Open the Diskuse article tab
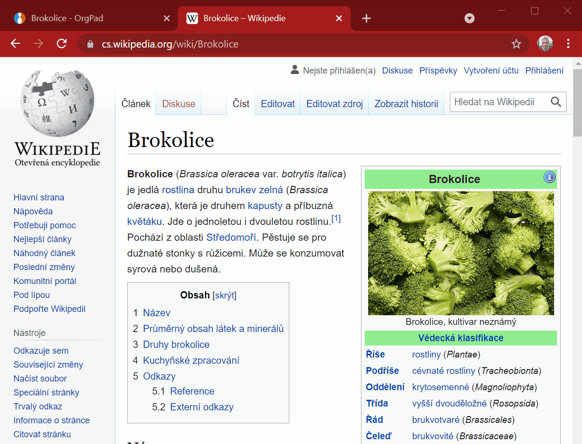The image size is (582, 444). pyautogui.click(x=179, y=104)
